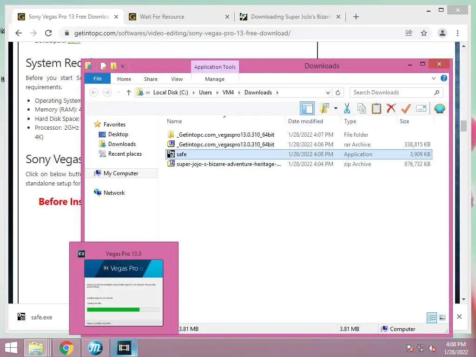Screen dimensions: 476x357
Task: Open the address bar history dropdown
Action: [328, 93]
